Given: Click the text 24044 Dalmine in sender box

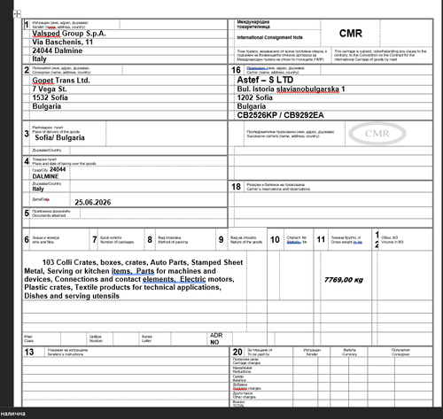Looking at the screenshot, I should point(58,50).
